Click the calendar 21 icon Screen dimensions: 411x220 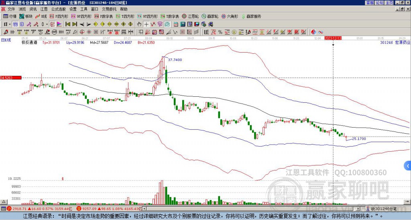176,24
